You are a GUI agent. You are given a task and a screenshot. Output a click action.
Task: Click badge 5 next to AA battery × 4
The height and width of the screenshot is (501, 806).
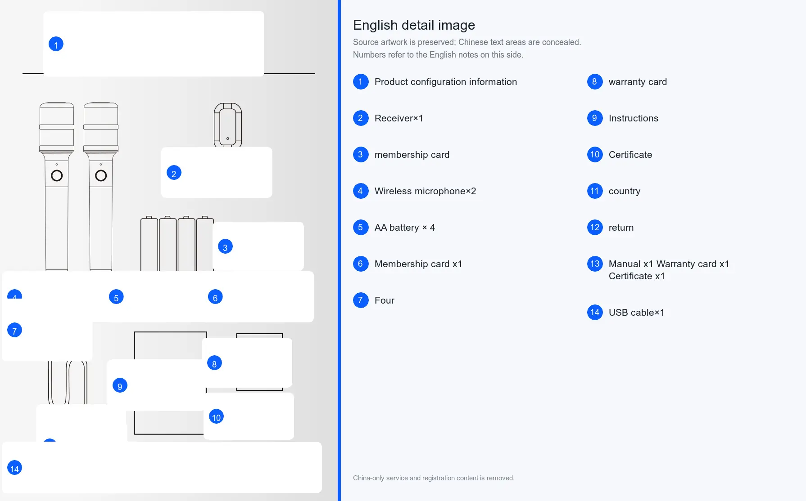click(x=361, y=228)
